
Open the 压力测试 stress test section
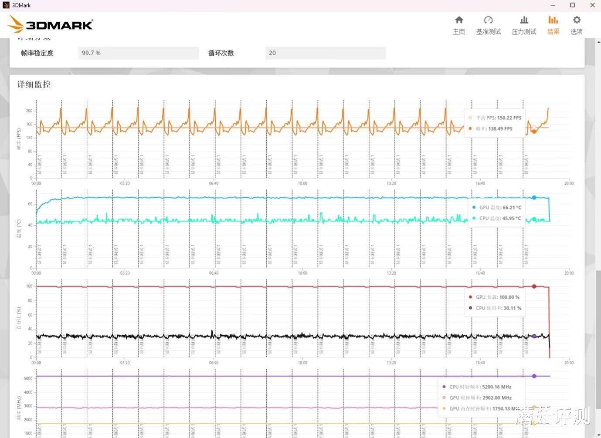(x=524, y=25)
